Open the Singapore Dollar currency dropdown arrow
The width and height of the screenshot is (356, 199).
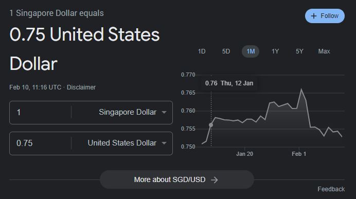[x=164, y=112]
